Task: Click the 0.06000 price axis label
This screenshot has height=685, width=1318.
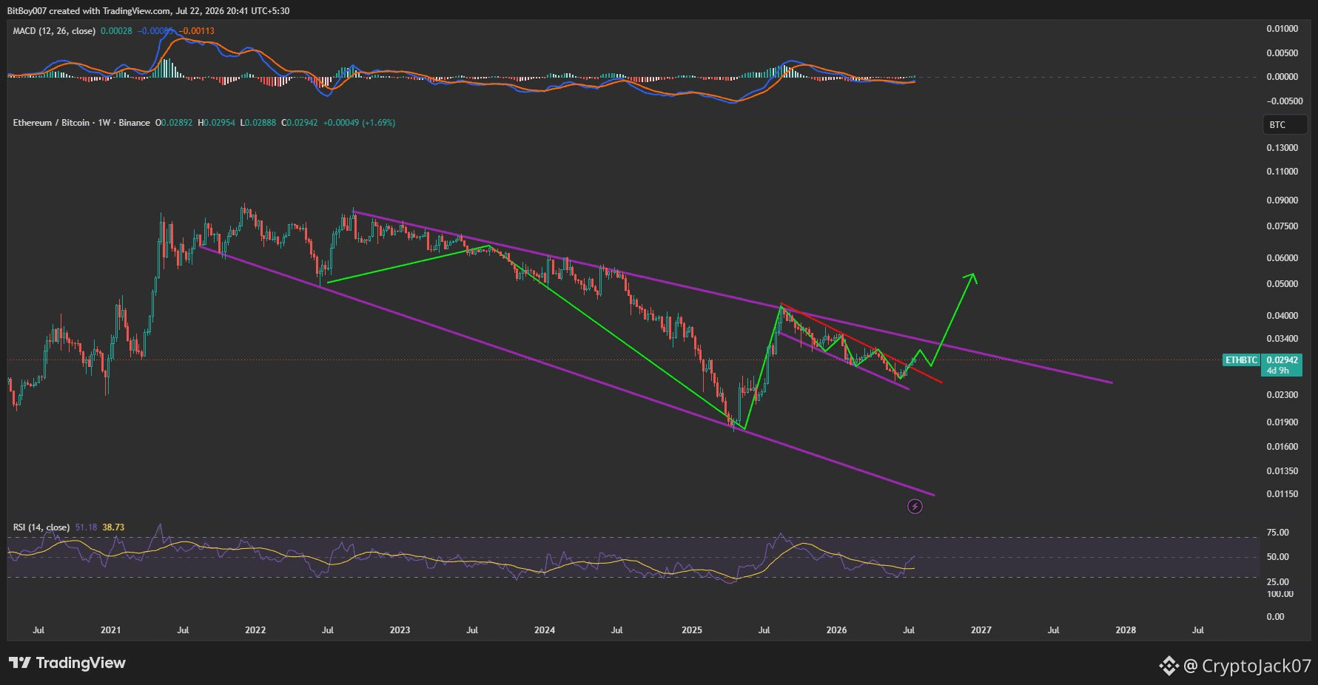Action: tap(1282, 258)
